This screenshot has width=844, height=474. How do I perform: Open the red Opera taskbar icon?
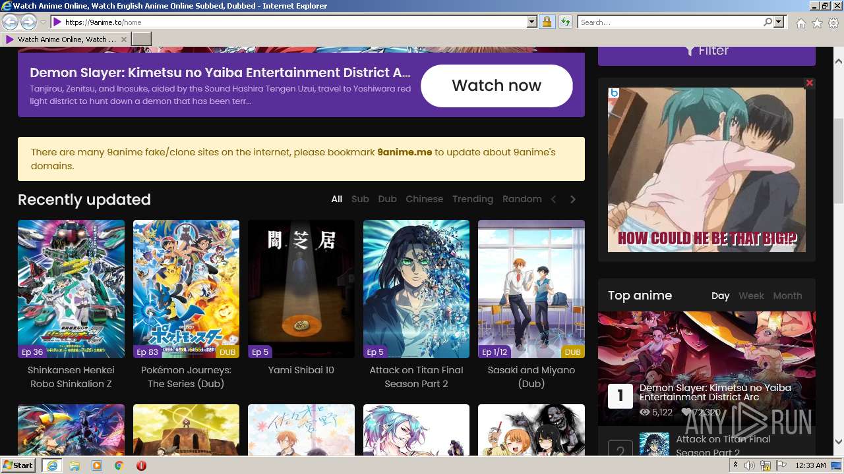pyautogui.click(x=141, y=465)
